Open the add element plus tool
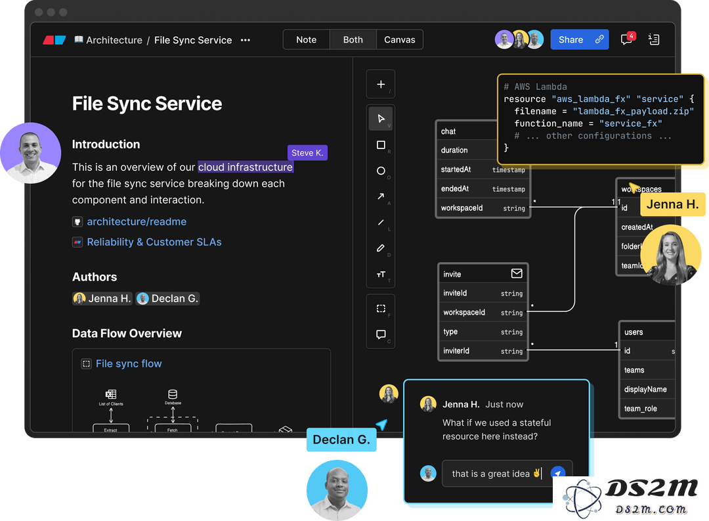Viewport: 709px width, 521px height. point(381,84)
